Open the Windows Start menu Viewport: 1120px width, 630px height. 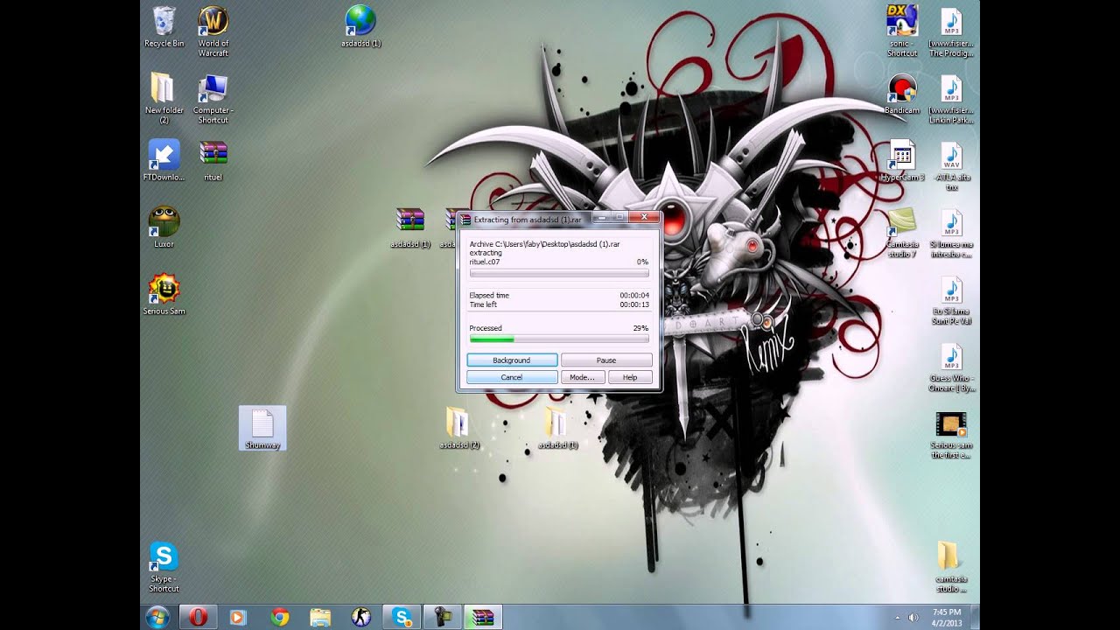158,617
